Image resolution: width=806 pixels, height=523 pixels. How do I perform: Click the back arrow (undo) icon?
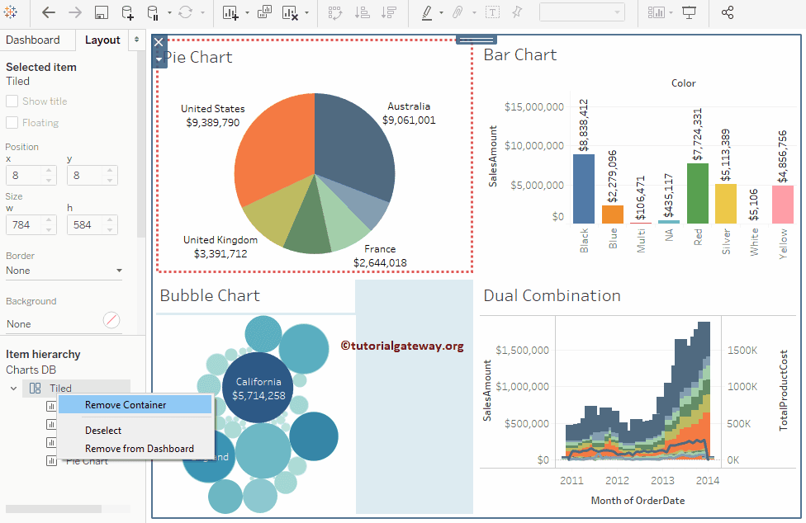[x=49, y=12]
